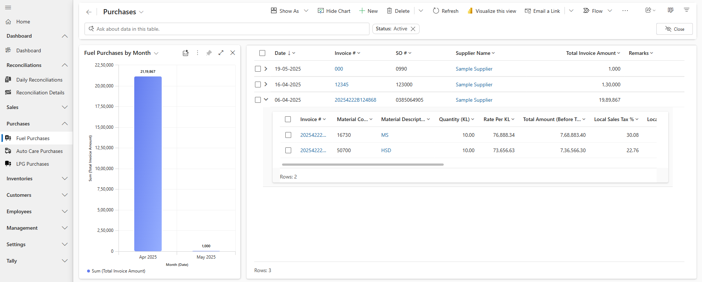
Task: Go to Daily Reconciliations page
Action: tap(39, 80)
